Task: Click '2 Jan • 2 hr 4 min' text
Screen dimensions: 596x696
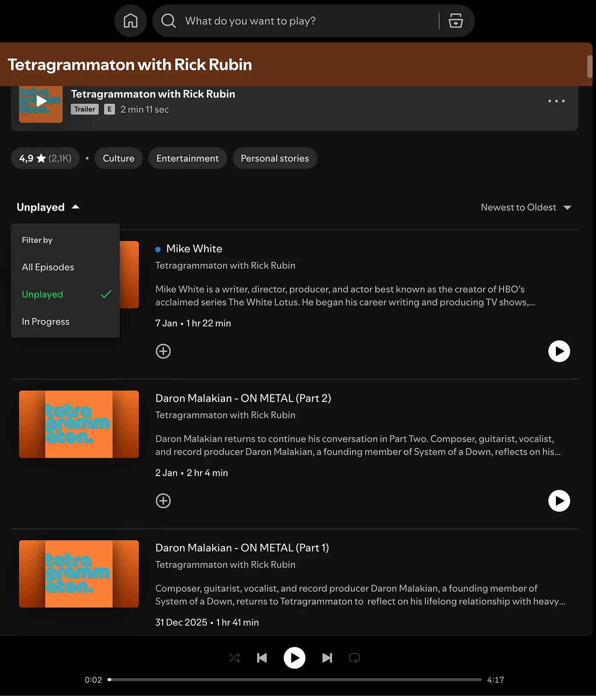Action: (192, 473)
